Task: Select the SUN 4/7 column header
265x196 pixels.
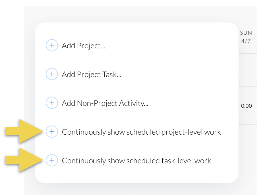Action: (246, 37)
